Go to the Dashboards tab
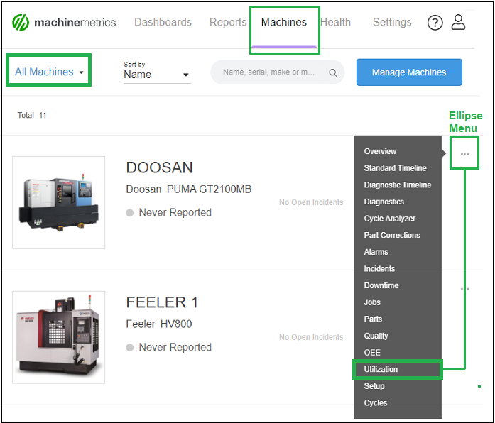The height and width of the screenshot is (423, 495). (163, 22)
